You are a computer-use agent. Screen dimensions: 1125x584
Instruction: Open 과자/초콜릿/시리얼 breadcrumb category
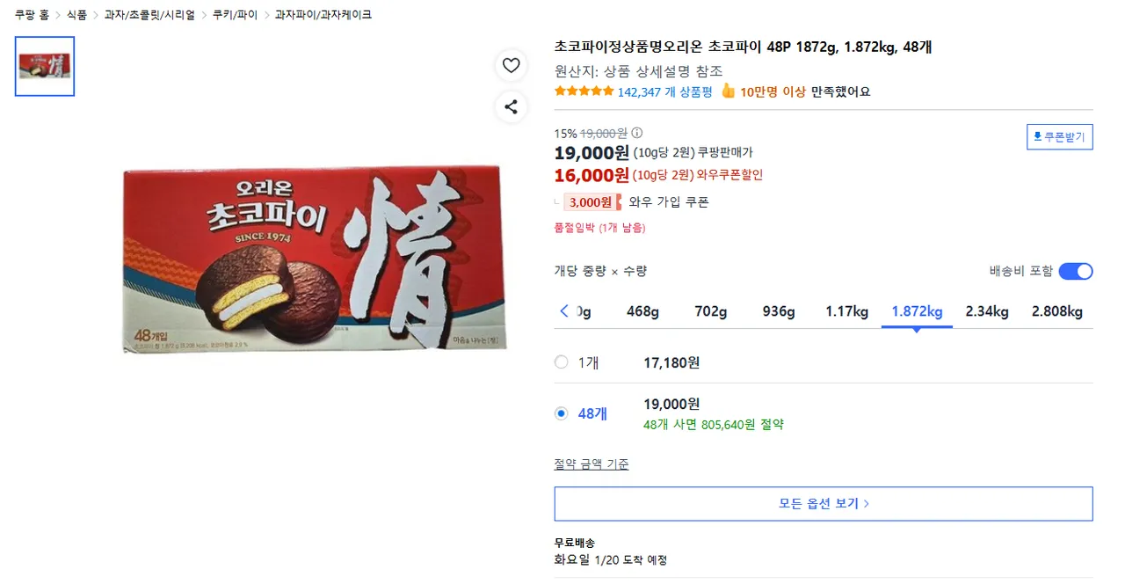[149, 15]
